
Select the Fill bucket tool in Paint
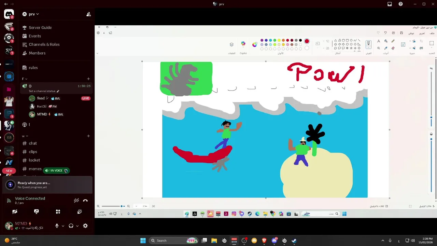tap(386, 41)
